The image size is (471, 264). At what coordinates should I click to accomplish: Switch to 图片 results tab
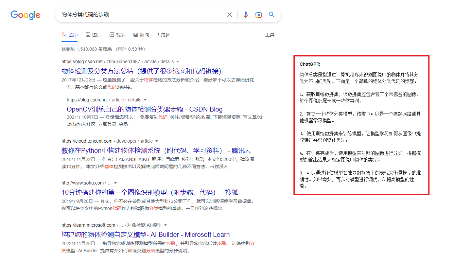tap(94, 35)
